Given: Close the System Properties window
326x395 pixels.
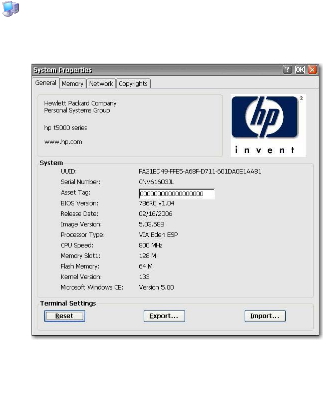Looking at the screenshot, I should pyautogui.click(x=312, y=70).
